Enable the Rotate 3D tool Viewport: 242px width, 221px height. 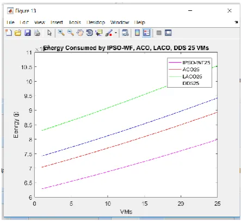(x=89, y=33)
